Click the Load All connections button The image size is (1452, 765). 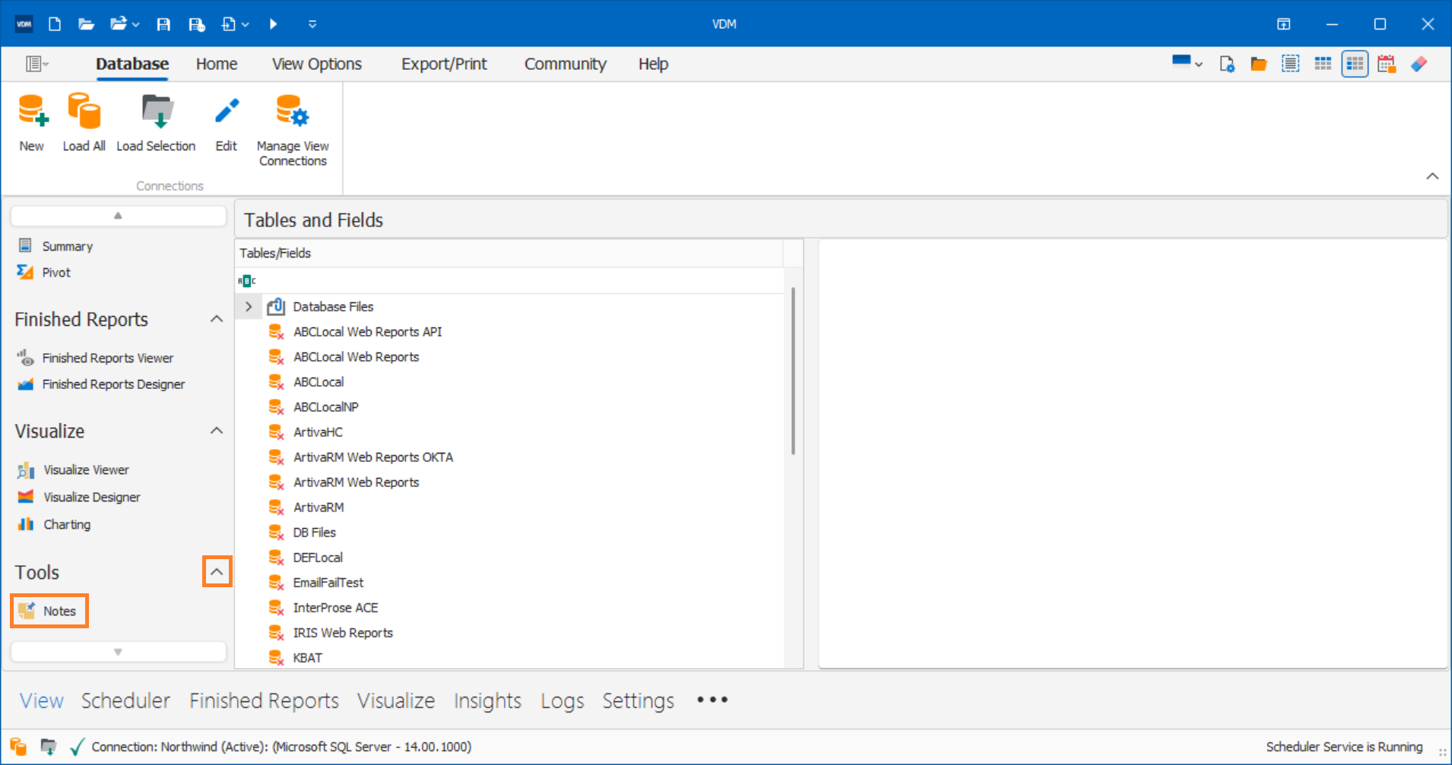point(84,123)
